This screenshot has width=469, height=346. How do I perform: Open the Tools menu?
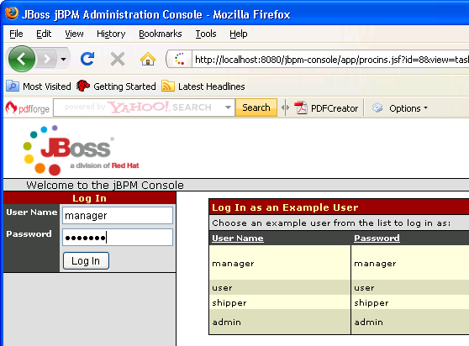tap(206, 34)
